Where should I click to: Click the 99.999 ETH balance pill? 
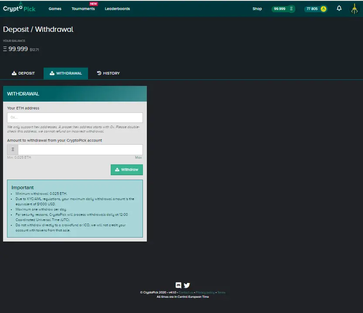coord(283,9)
